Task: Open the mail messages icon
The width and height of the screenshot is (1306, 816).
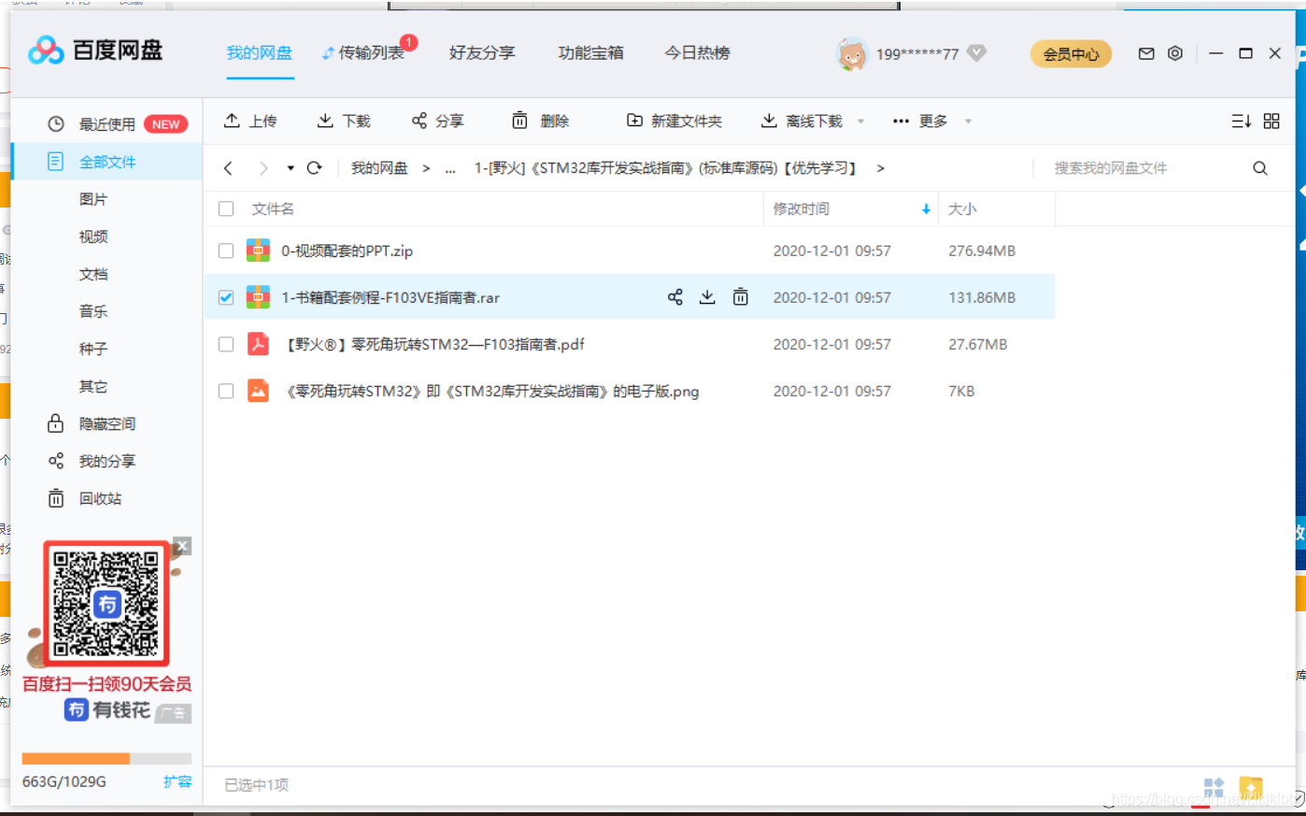Action: (1146, 53)
